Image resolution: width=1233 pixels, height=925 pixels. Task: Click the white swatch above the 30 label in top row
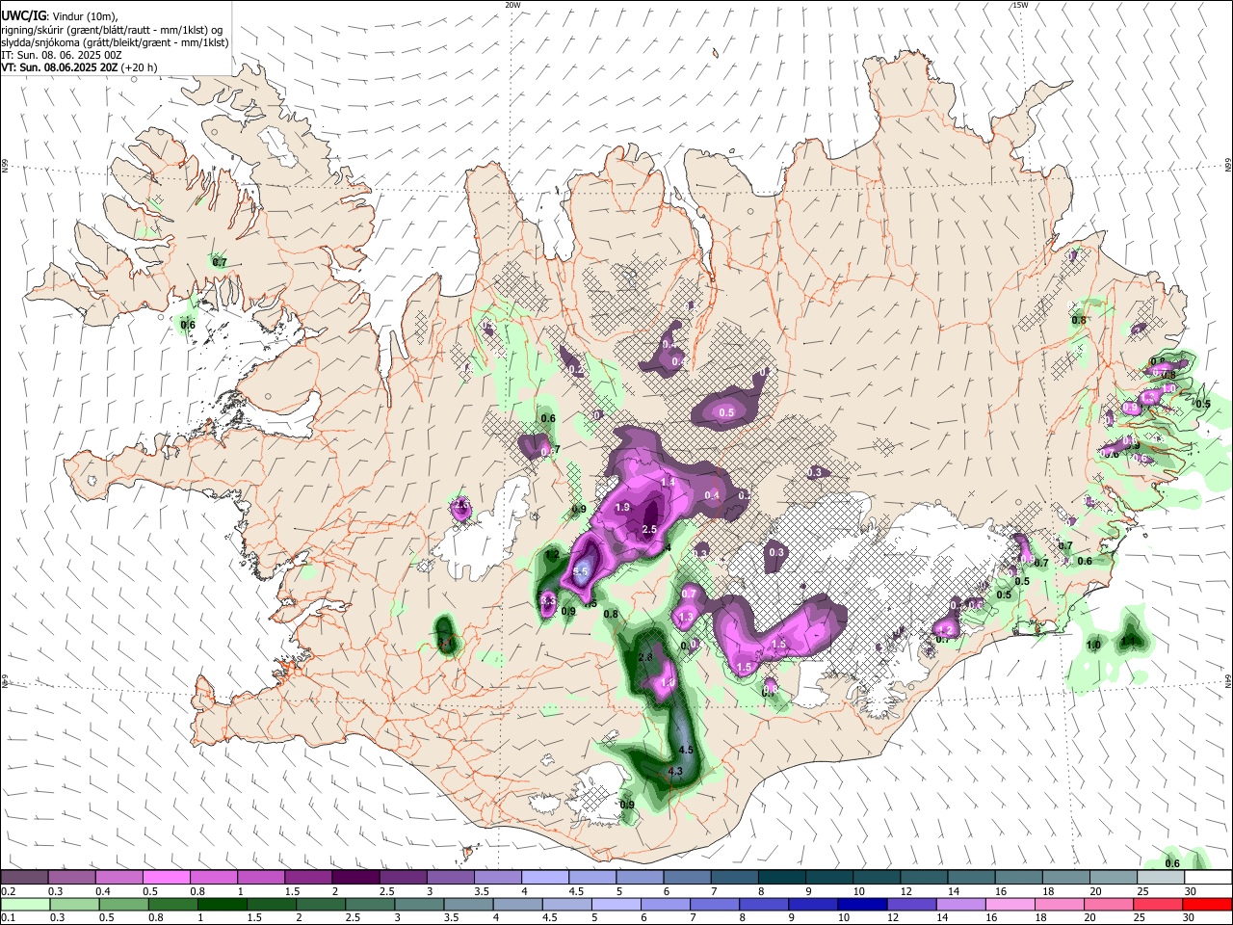tap(1208, 878)
